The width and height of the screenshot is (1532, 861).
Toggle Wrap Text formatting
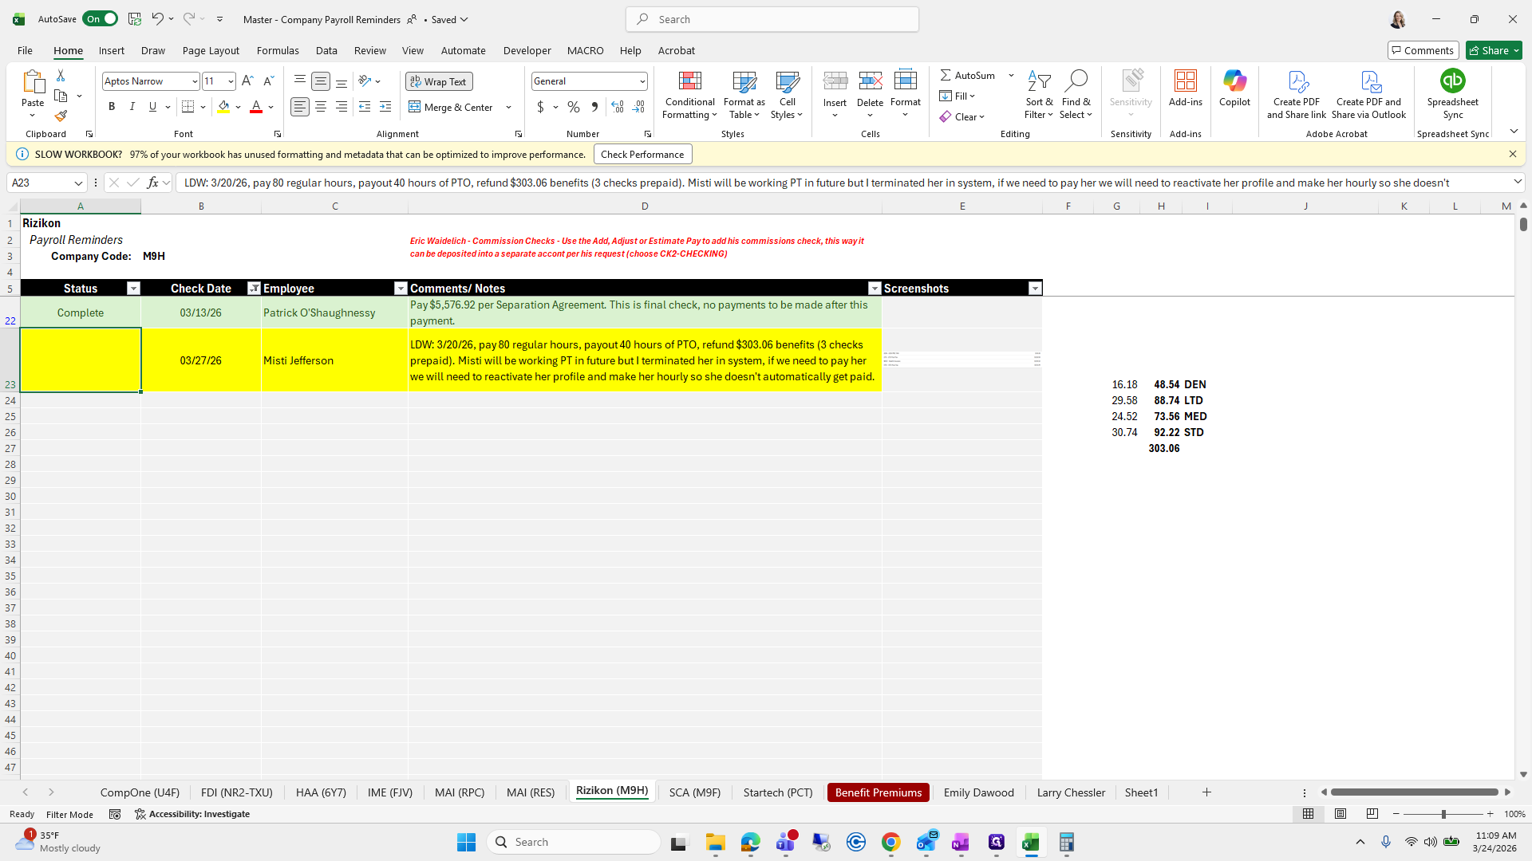tap(439, 81)
